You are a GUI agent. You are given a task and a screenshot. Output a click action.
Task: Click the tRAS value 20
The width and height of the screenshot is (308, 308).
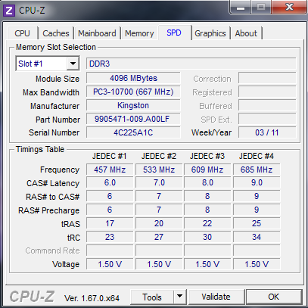[x=159, y=223]
